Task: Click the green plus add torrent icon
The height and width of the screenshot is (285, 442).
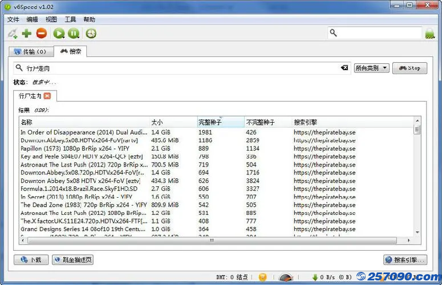Action: coord(26,33)
